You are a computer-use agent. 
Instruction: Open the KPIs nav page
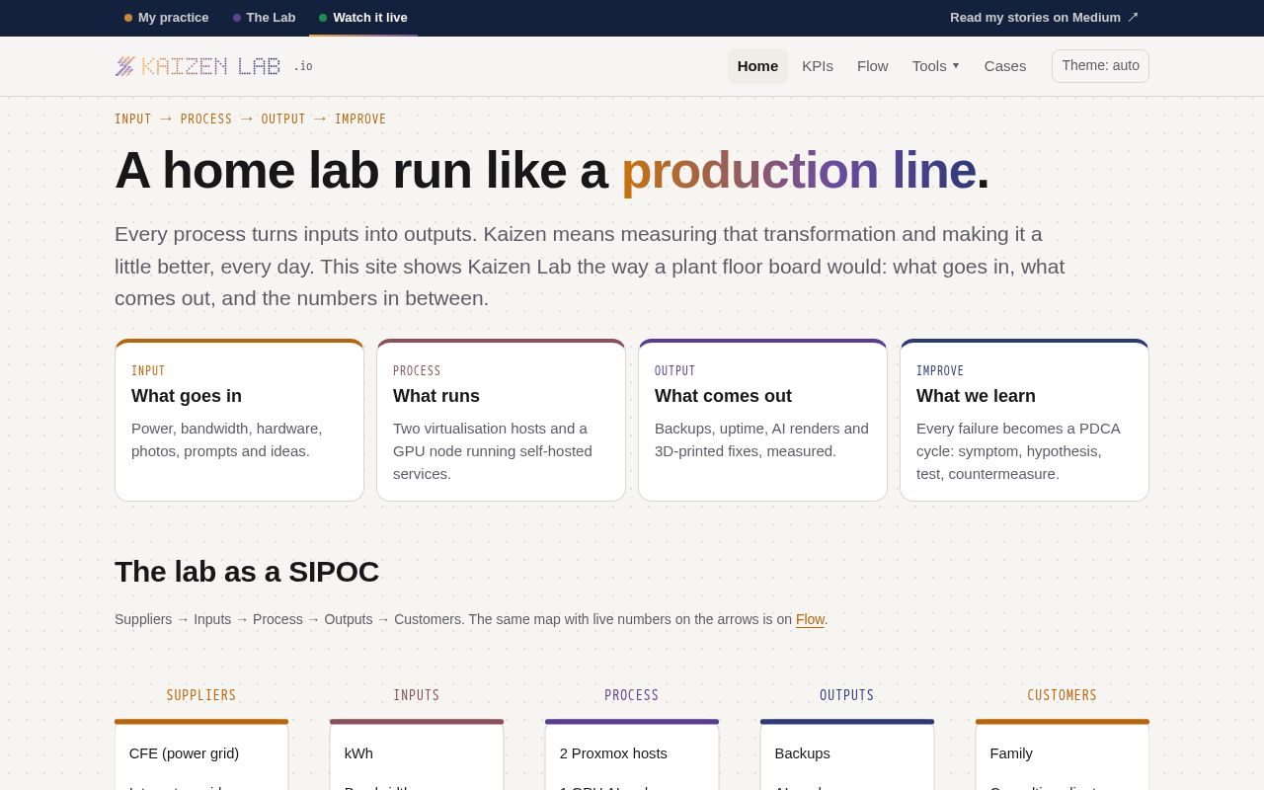pos(818,66)
